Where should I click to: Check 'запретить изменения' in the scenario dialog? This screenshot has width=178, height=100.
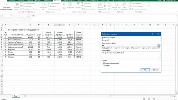(103, 63)
